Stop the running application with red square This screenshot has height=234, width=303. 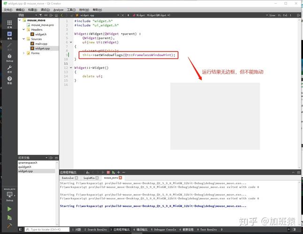108,172
